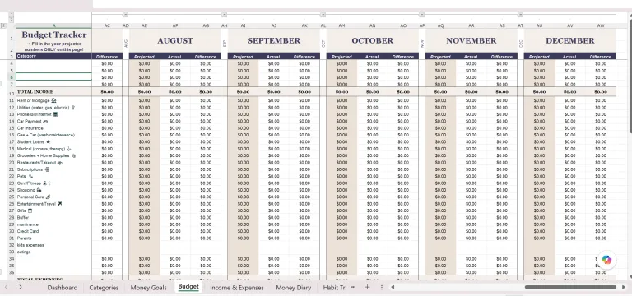This screenshot has height=296, width=632.
Task: Click the Actual header under OCTOBER
Action: click(372, 57)
